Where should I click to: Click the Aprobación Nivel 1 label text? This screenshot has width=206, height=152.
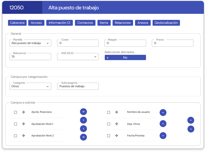click(42, 124)
